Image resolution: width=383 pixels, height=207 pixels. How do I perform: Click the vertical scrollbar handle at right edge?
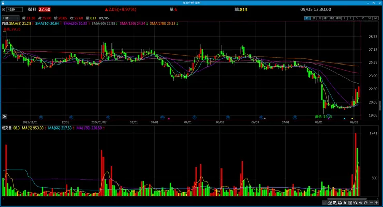pos(380,106)
